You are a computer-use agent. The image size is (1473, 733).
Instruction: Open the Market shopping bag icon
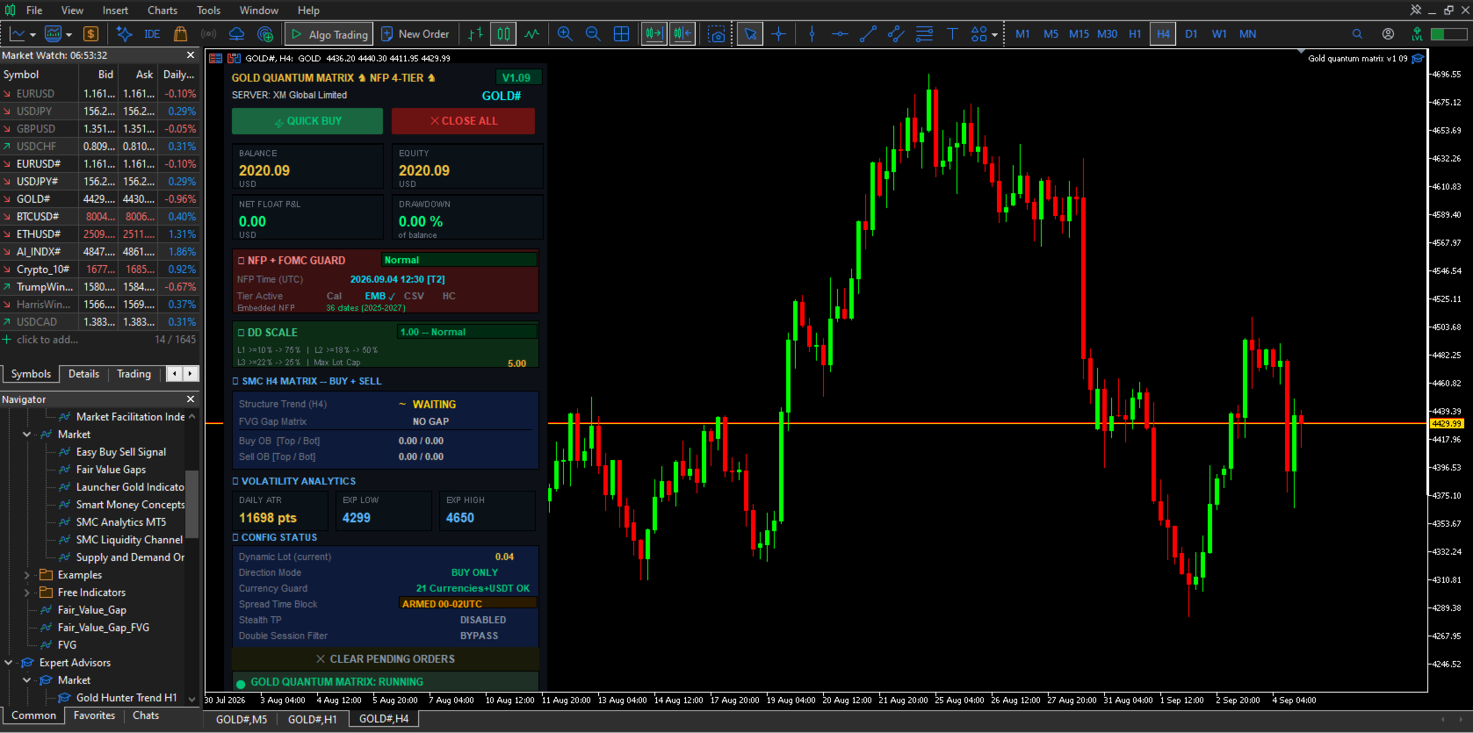tap(180, 34)
